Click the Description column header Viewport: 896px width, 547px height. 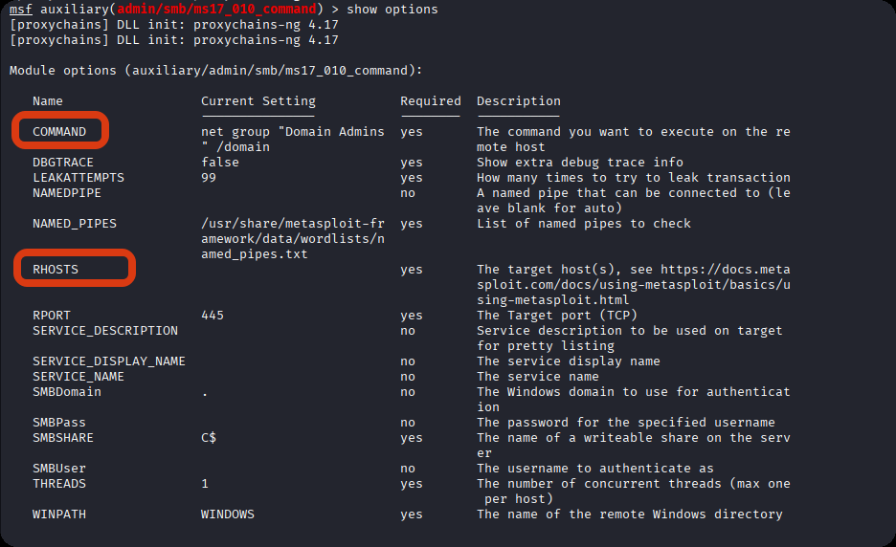click(518, 101)
